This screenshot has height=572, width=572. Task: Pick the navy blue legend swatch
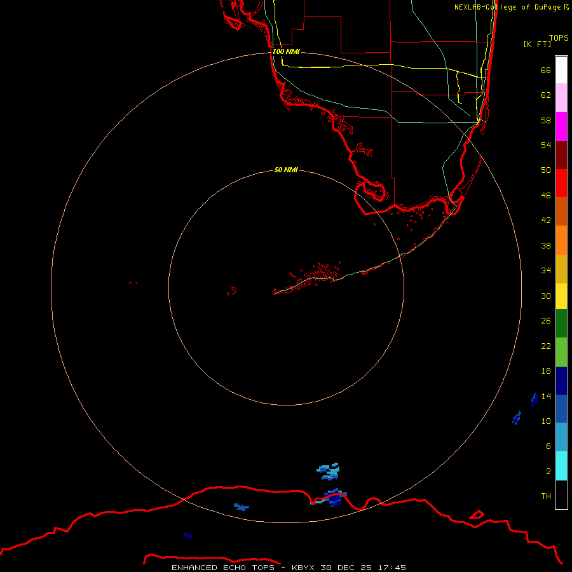click(x=561, y=380)
